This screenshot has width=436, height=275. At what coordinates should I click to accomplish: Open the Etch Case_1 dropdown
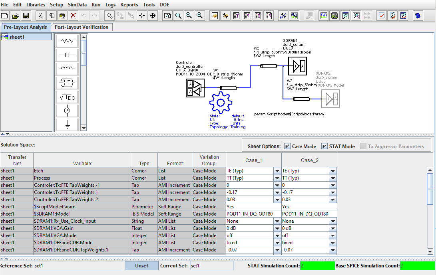click(277, 170)
